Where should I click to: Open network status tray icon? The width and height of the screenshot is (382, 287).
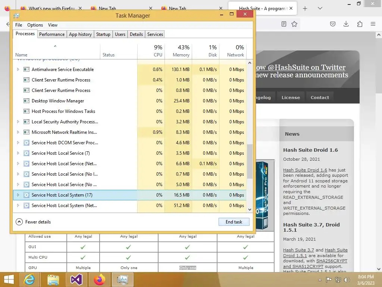(x=338, y=280)
